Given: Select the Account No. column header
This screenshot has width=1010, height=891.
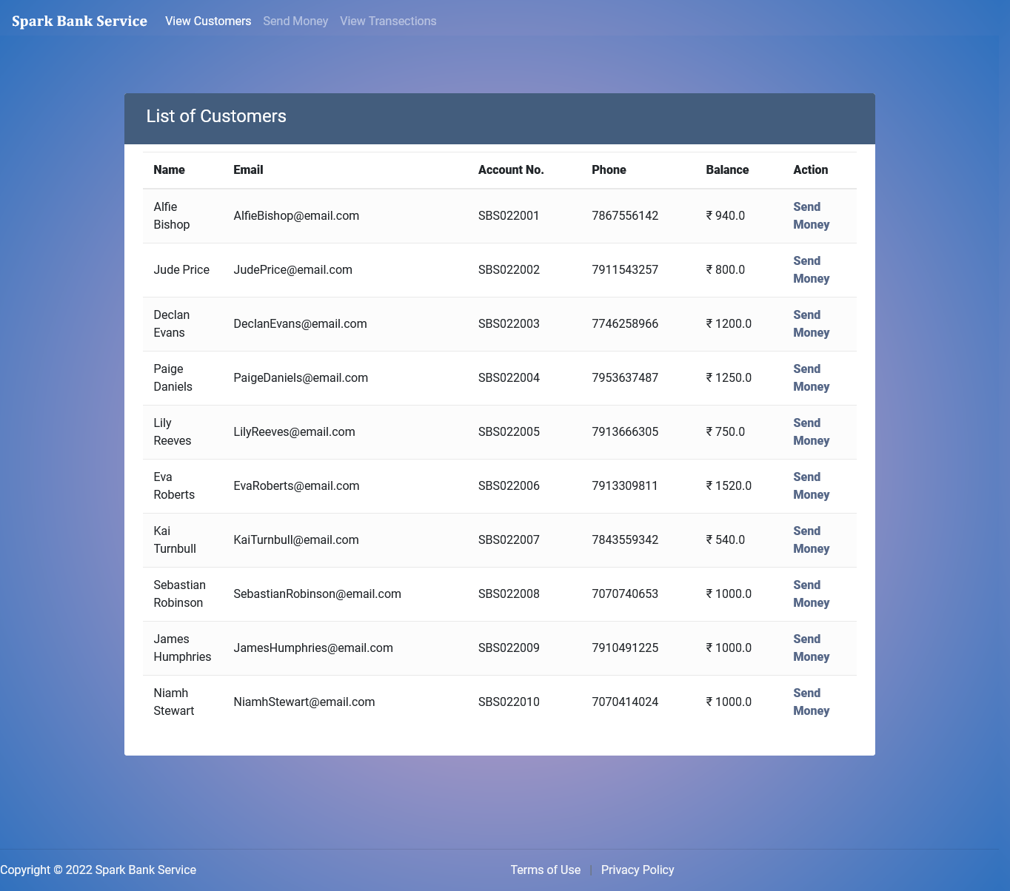Looking at the screenshot, I should (x=511, y=169).
